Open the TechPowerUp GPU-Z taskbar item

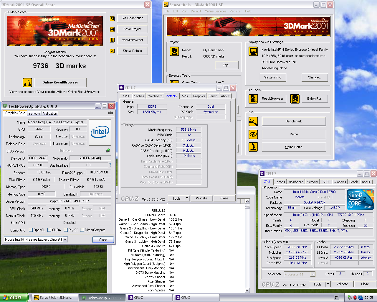tap(102, 298)
